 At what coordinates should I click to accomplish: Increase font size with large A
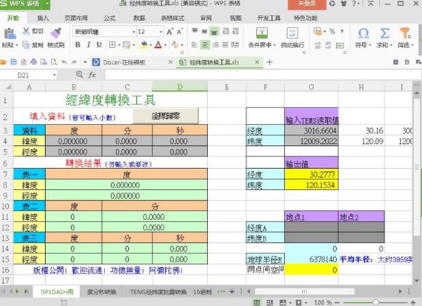pyautogui.click(x=170, y=32)
